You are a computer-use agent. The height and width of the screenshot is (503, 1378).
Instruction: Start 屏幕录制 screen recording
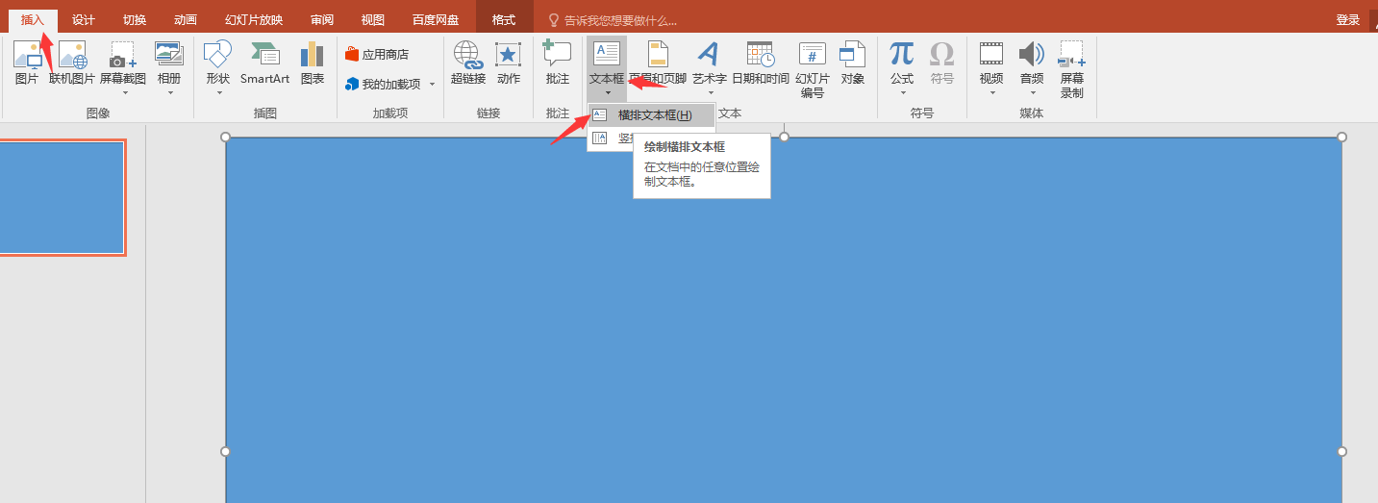pyautogui.click(x=1072, y=69)
